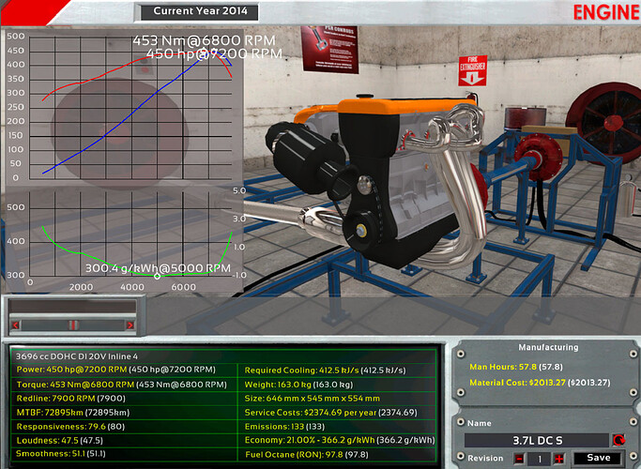The image size is (641, 469).
Task: Click the right arrow of throttle slider
Action: (131, 325)
